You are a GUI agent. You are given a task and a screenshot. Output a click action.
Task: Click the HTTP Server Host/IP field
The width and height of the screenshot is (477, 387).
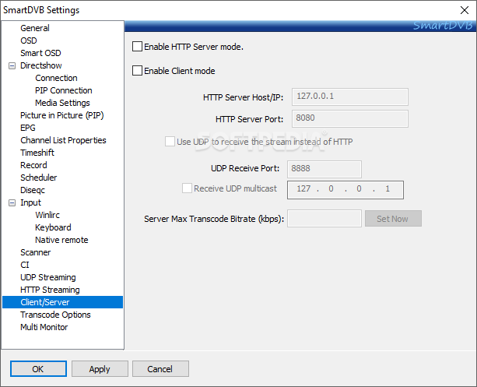point(350,97)
